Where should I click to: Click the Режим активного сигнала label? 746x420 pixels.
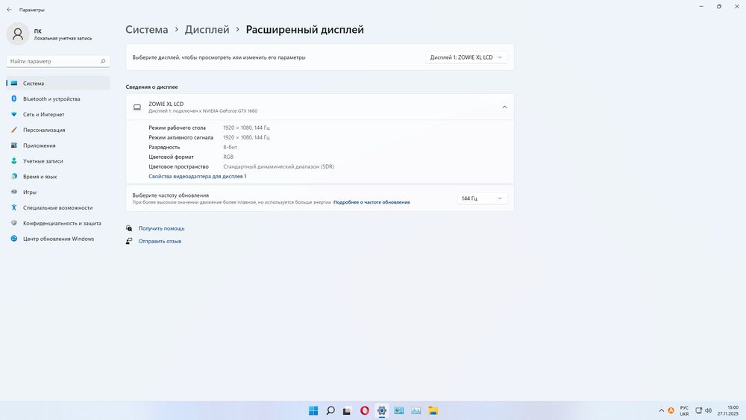pos(181,137)
